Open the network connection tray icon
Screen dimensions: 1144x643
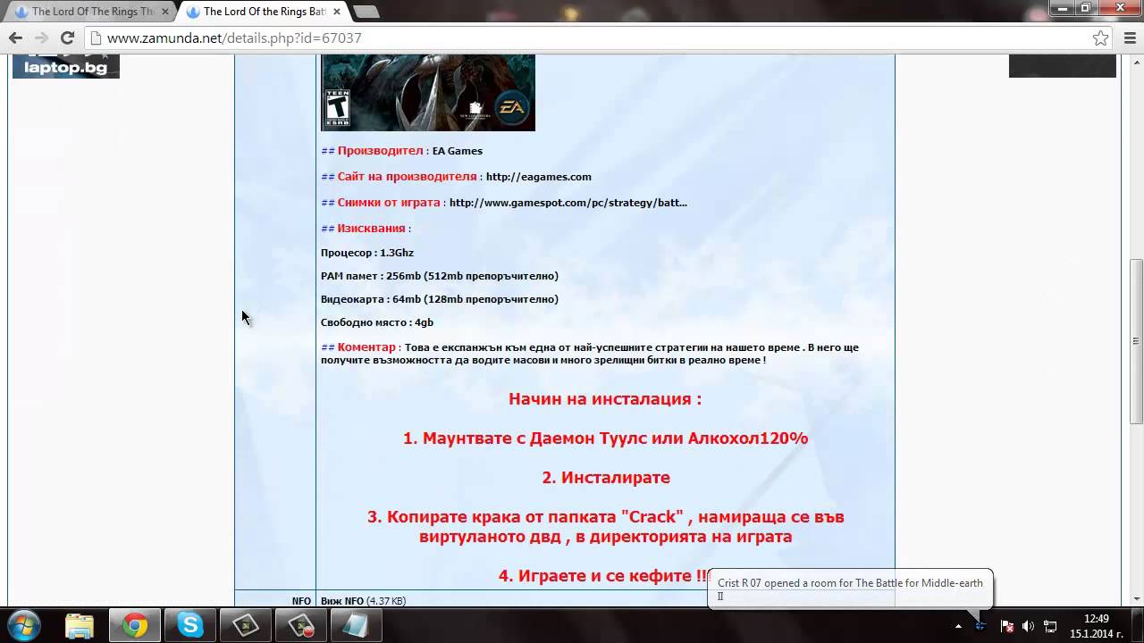[1050, 626]
